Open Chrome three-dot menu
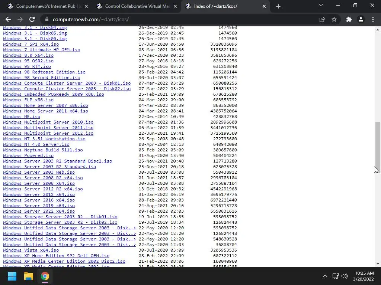381x285 pixels. pyautogui.click(x=373, y=19)
